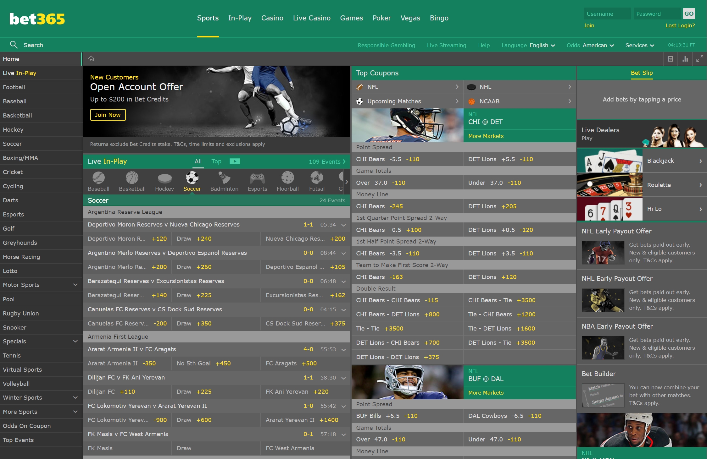Show the live streaming video filter icon
Screen dimensions: 707x459
click(235, 161)
